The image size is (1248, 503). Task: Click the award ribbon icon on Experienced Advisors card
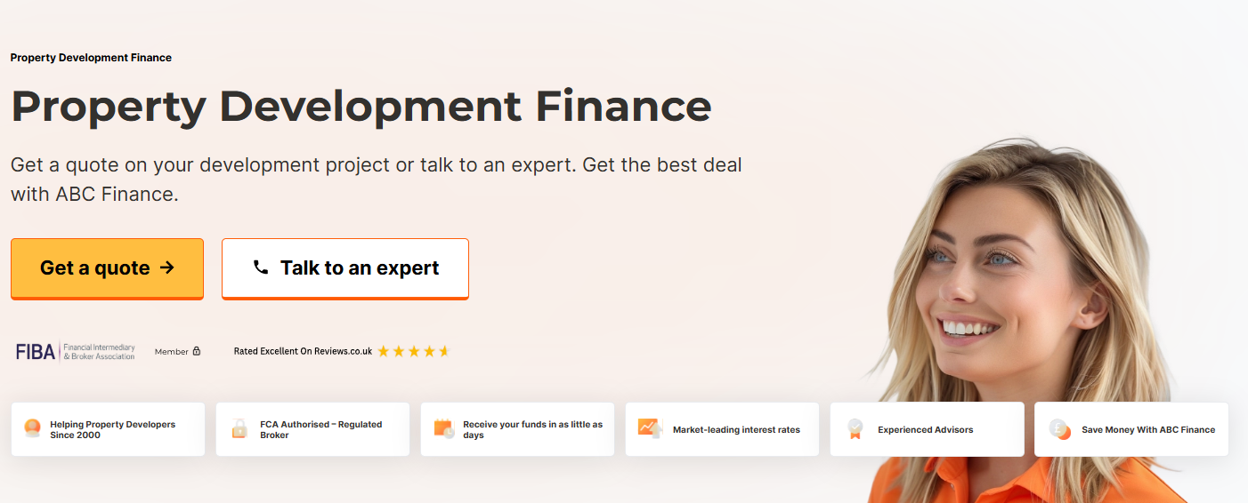point(855,429)
